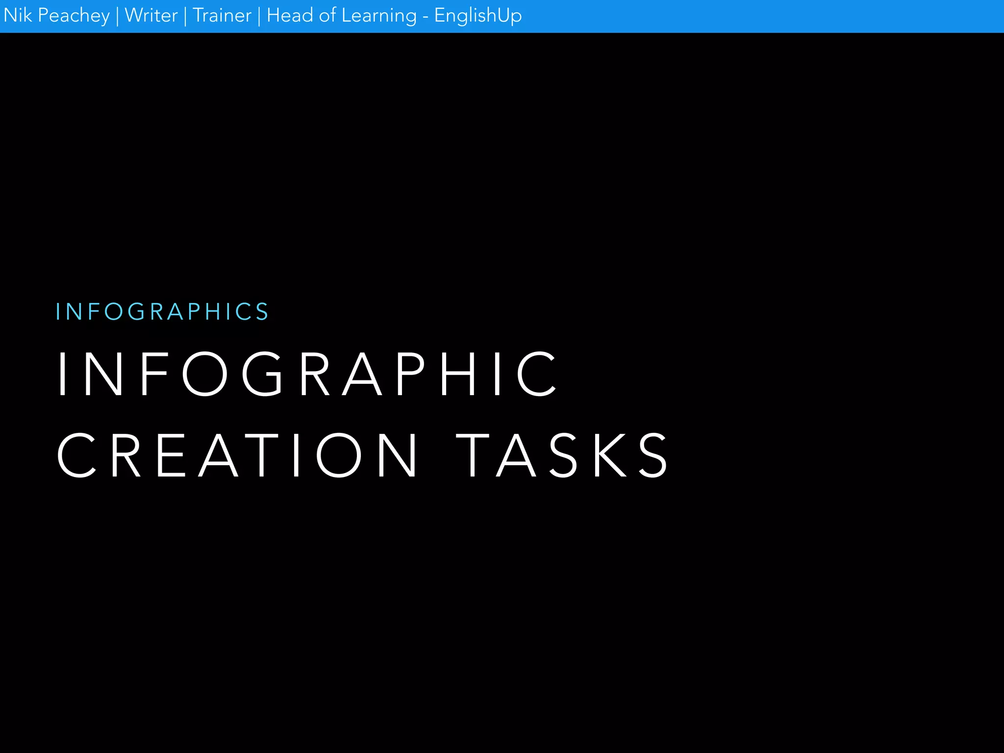
Task: Click the final 'S' of 'TASKS'
Action: click(653, 455)
